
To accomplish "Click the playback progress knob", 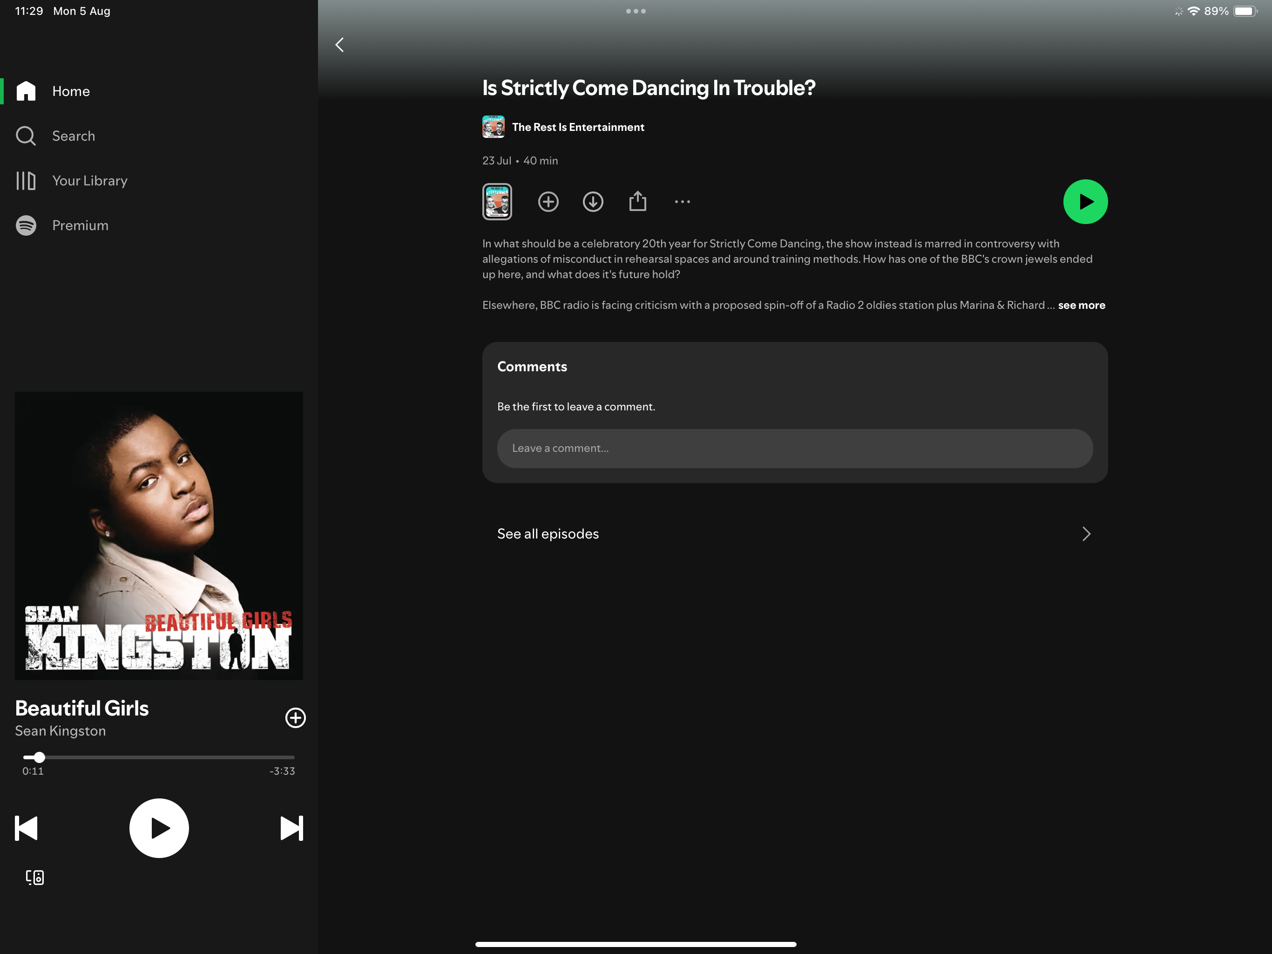I will click(x=39, y=757).
